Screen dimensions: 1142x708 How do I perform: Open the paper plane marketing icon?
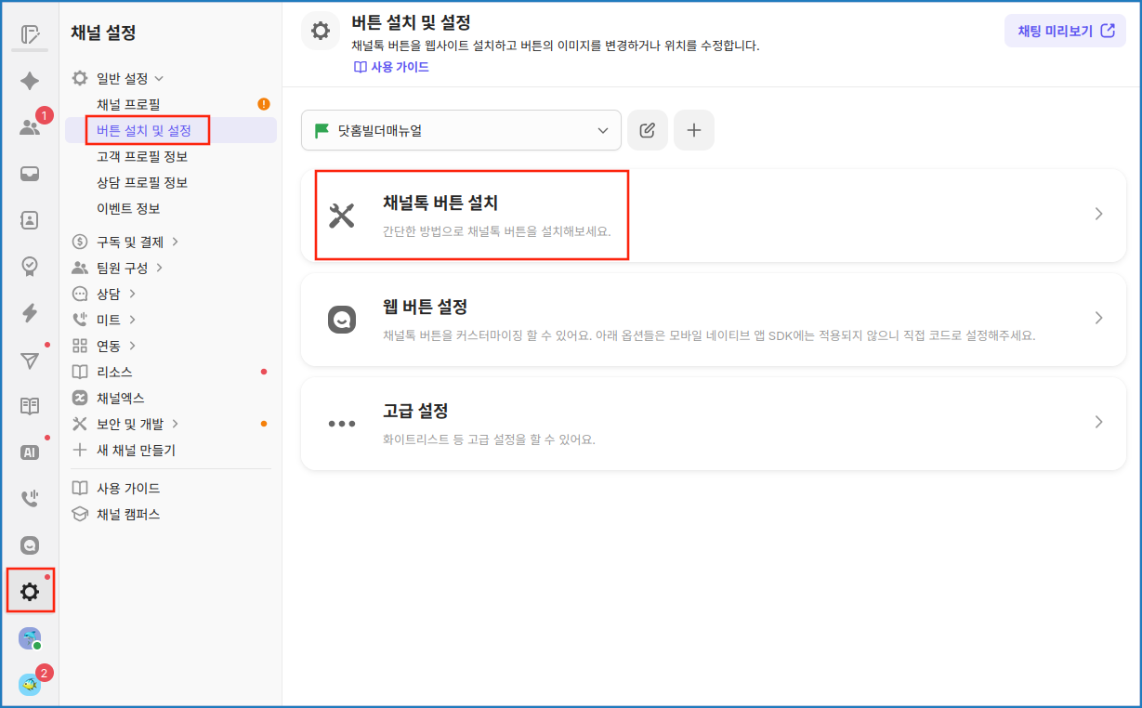coord(30,361)
